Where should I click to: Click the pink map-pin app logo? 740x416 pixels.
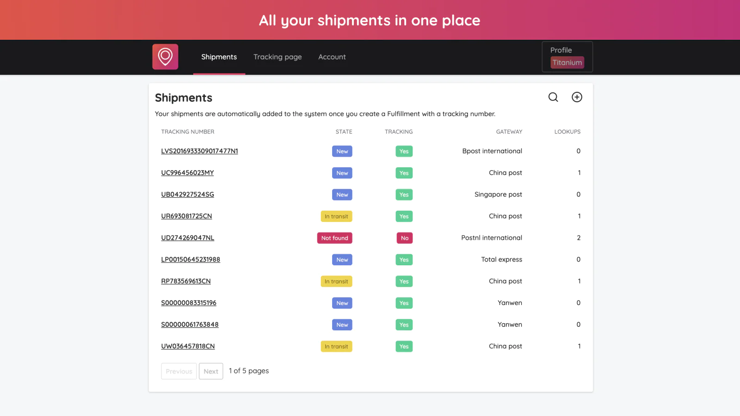(165, 57)
